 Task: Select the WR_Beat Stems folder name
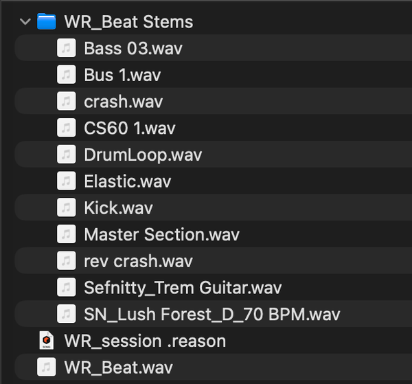[x=128, y=22]
